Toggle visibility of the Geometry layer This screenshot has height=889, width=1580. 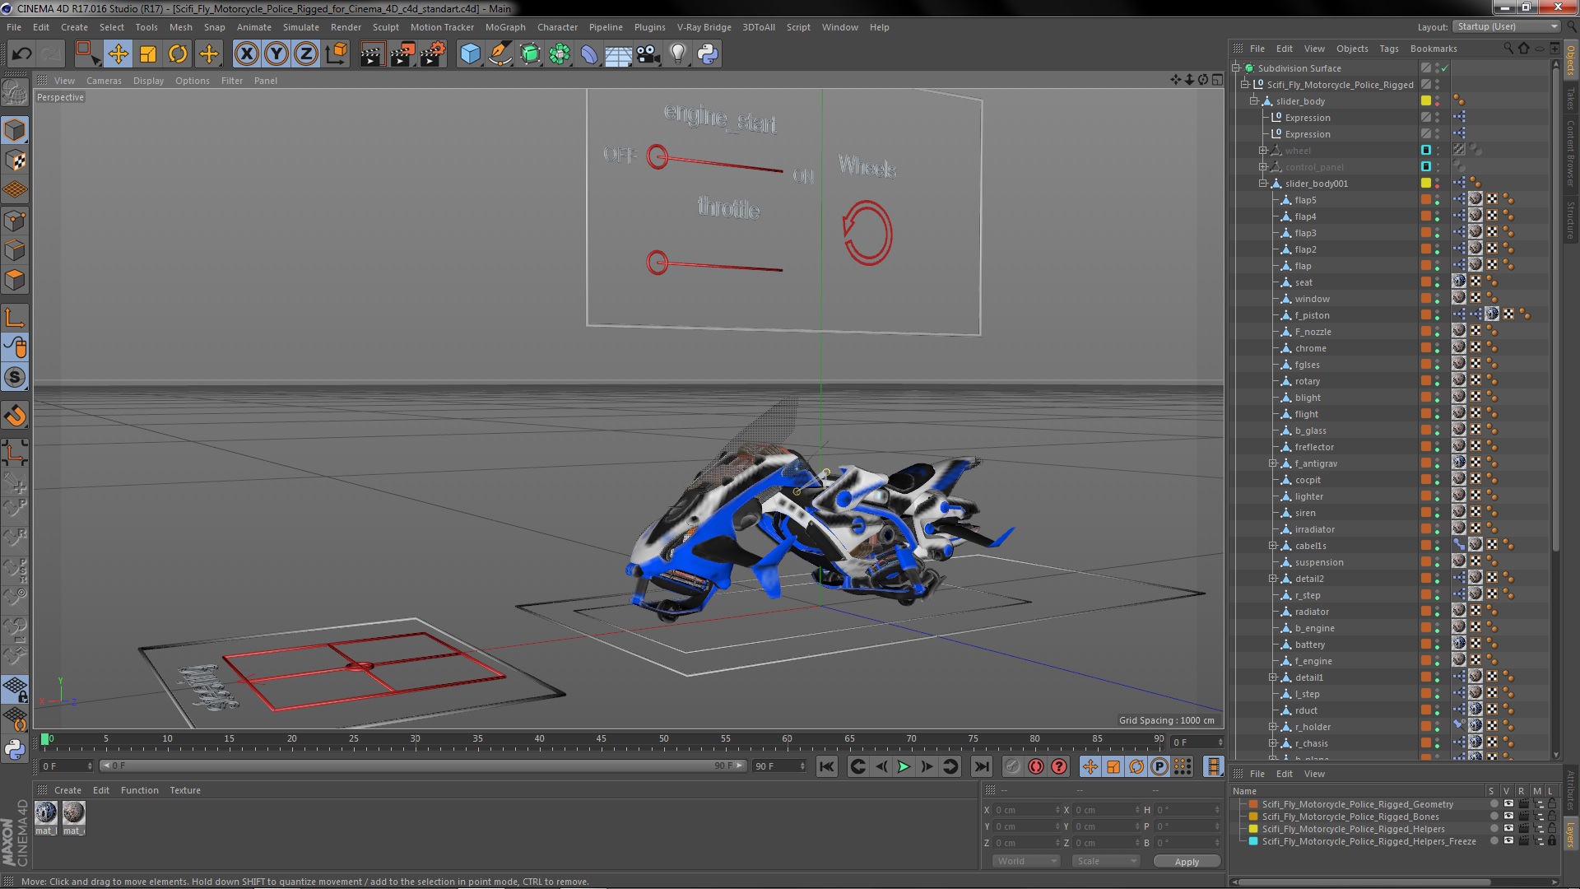click(x=1508, y=804)
